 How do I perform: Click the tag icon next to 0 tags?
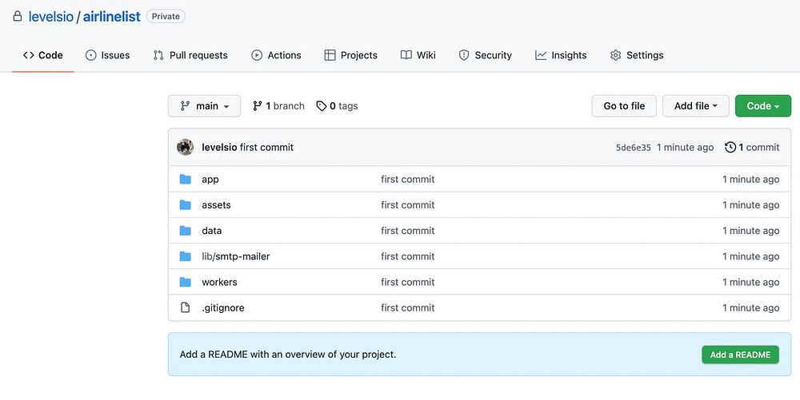pyautogui.click(x=322, y=106)
